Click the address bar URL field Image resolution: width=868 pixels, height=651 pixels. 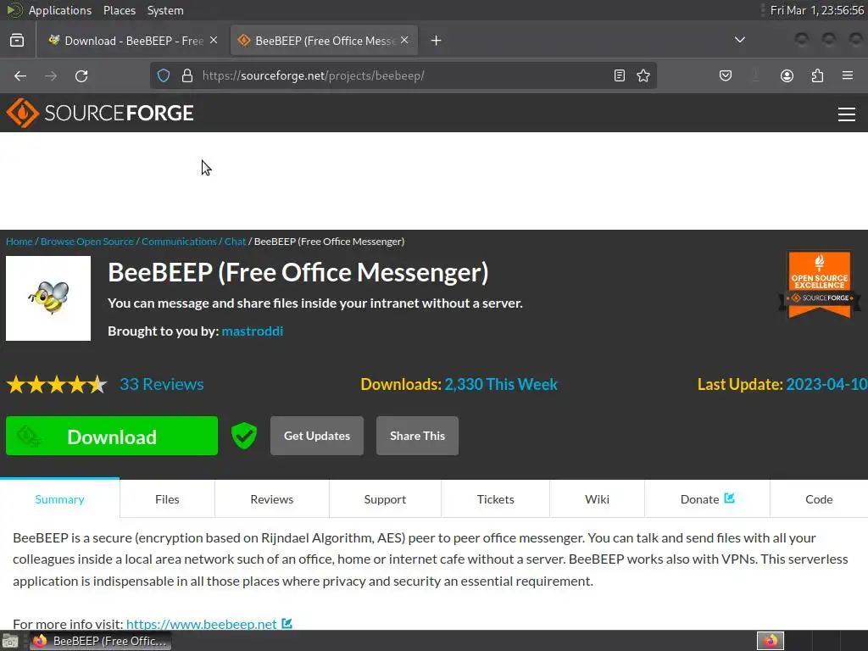(404, 75)
